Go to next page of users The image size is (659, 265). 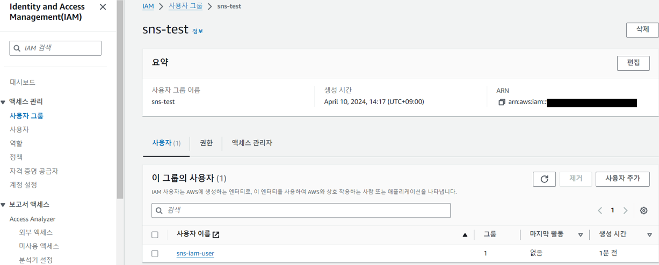pyautogui.click(x=625, y=211)
